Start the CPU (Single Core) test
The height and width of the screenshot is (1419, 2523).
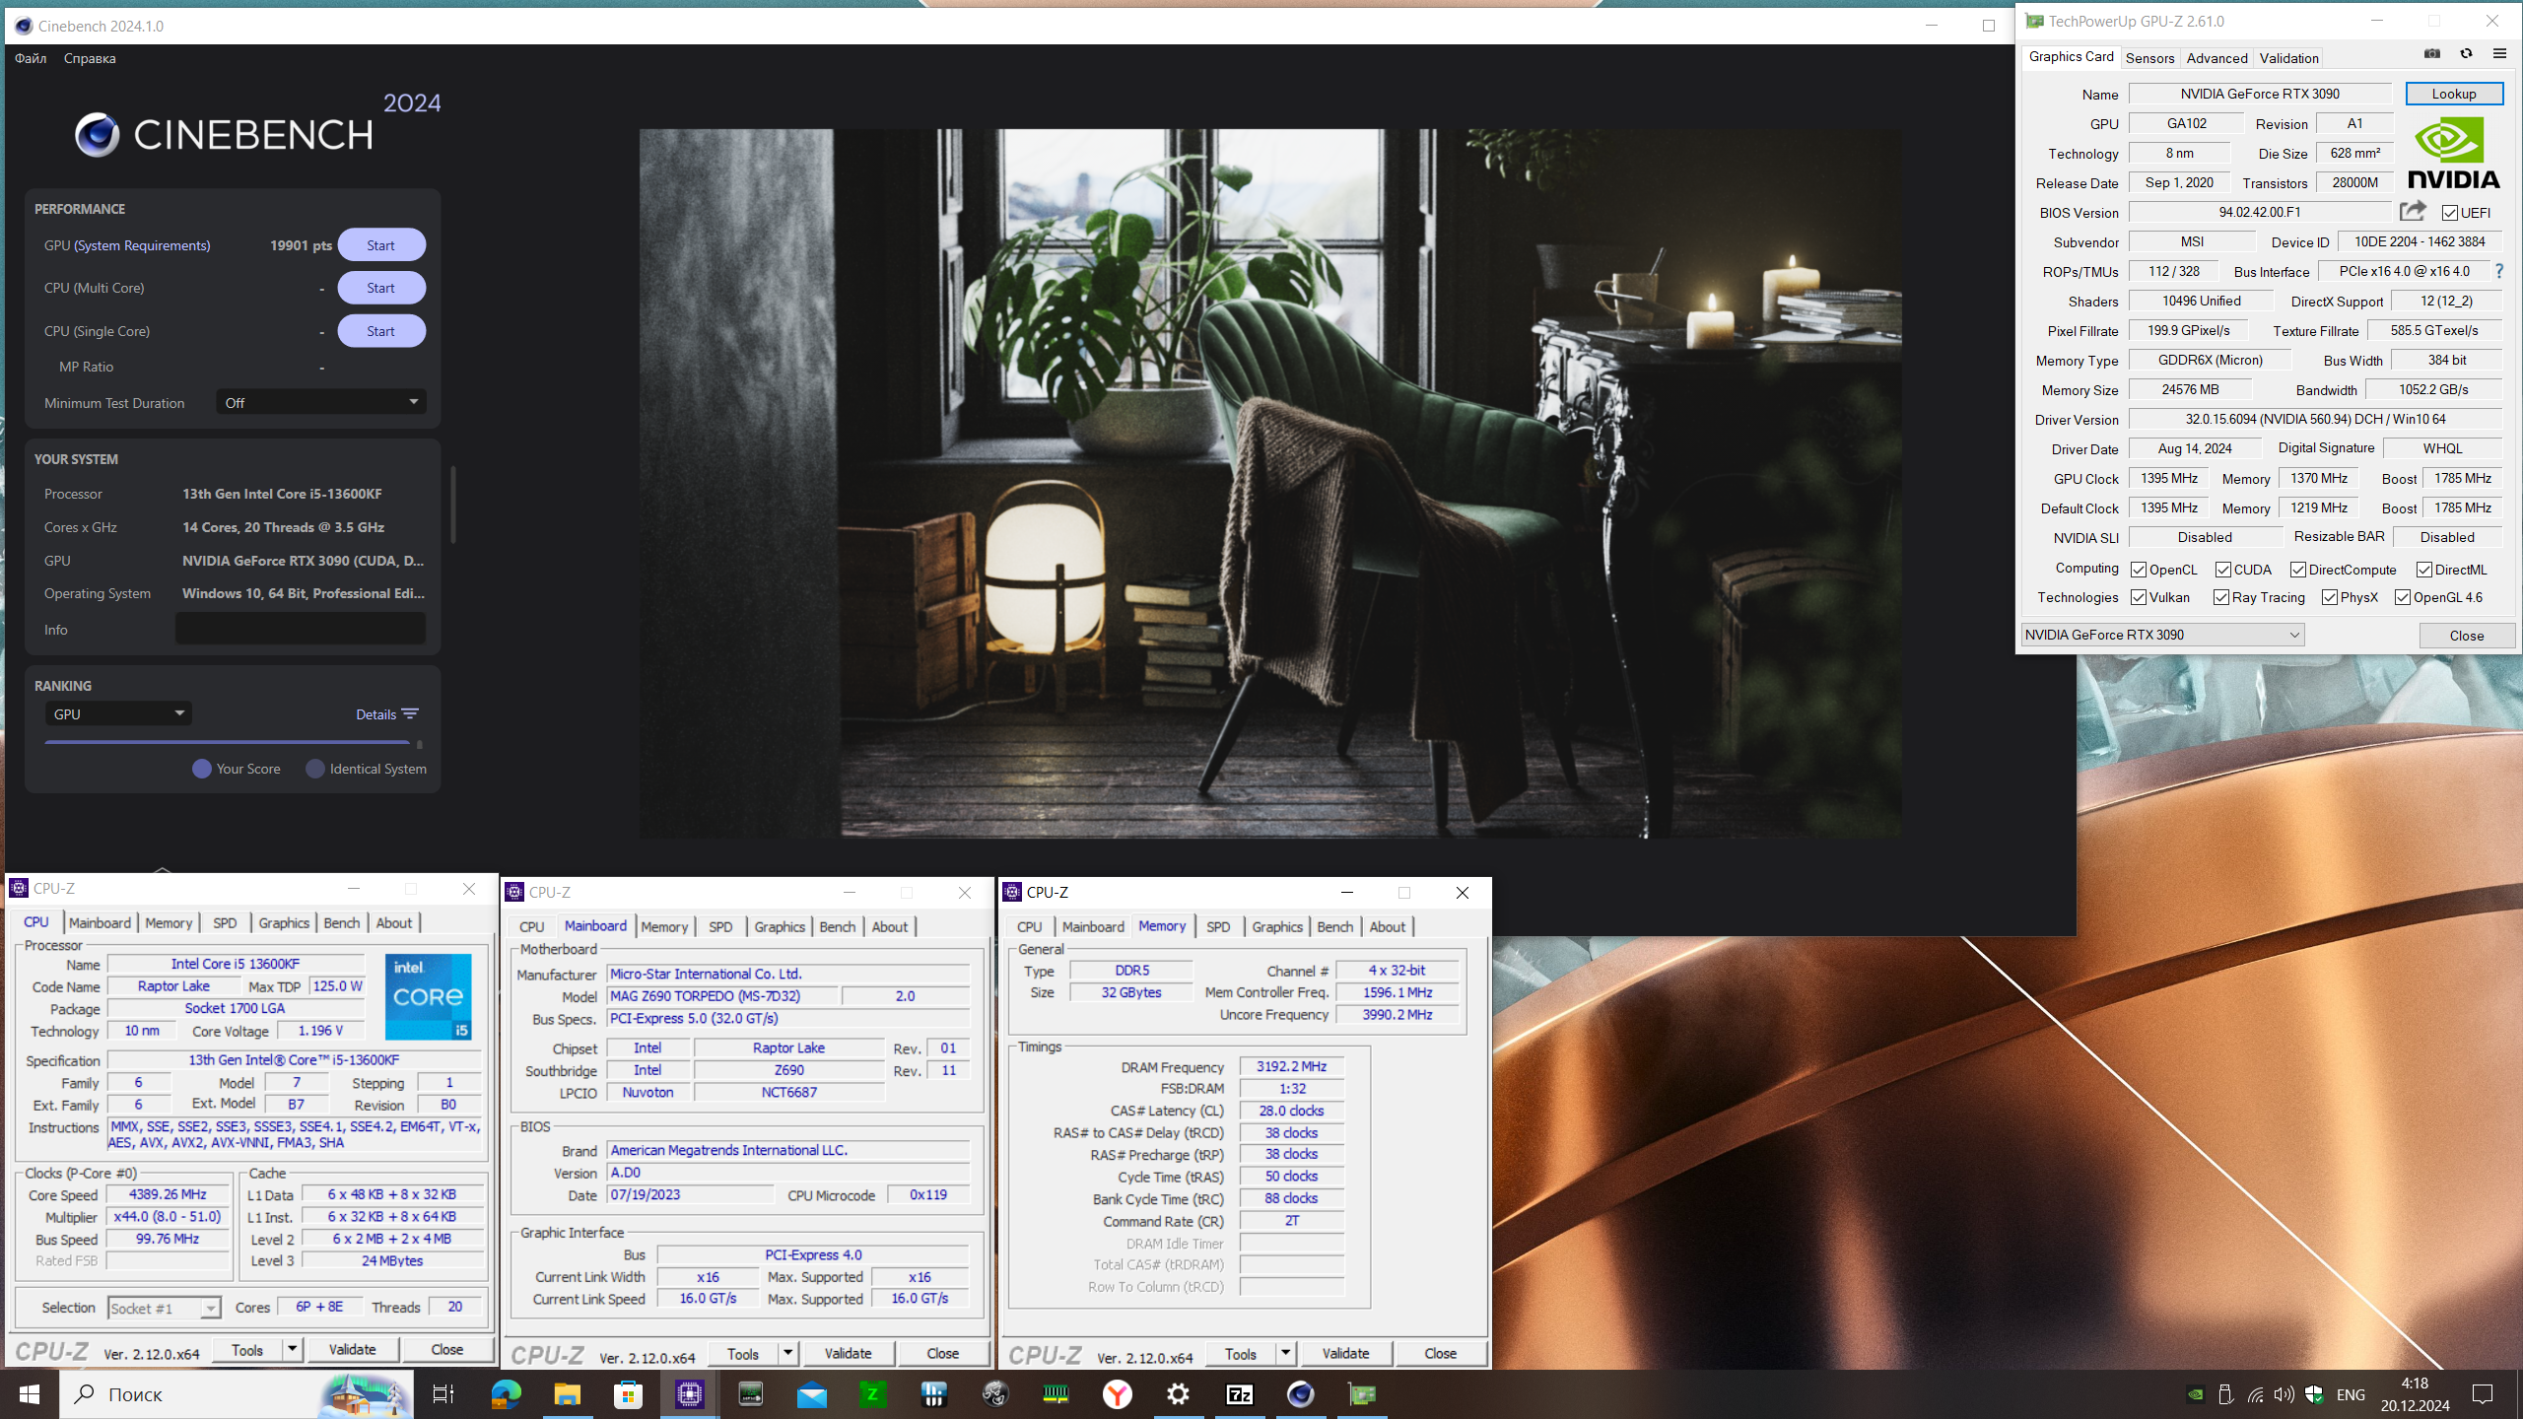(381, 331)
